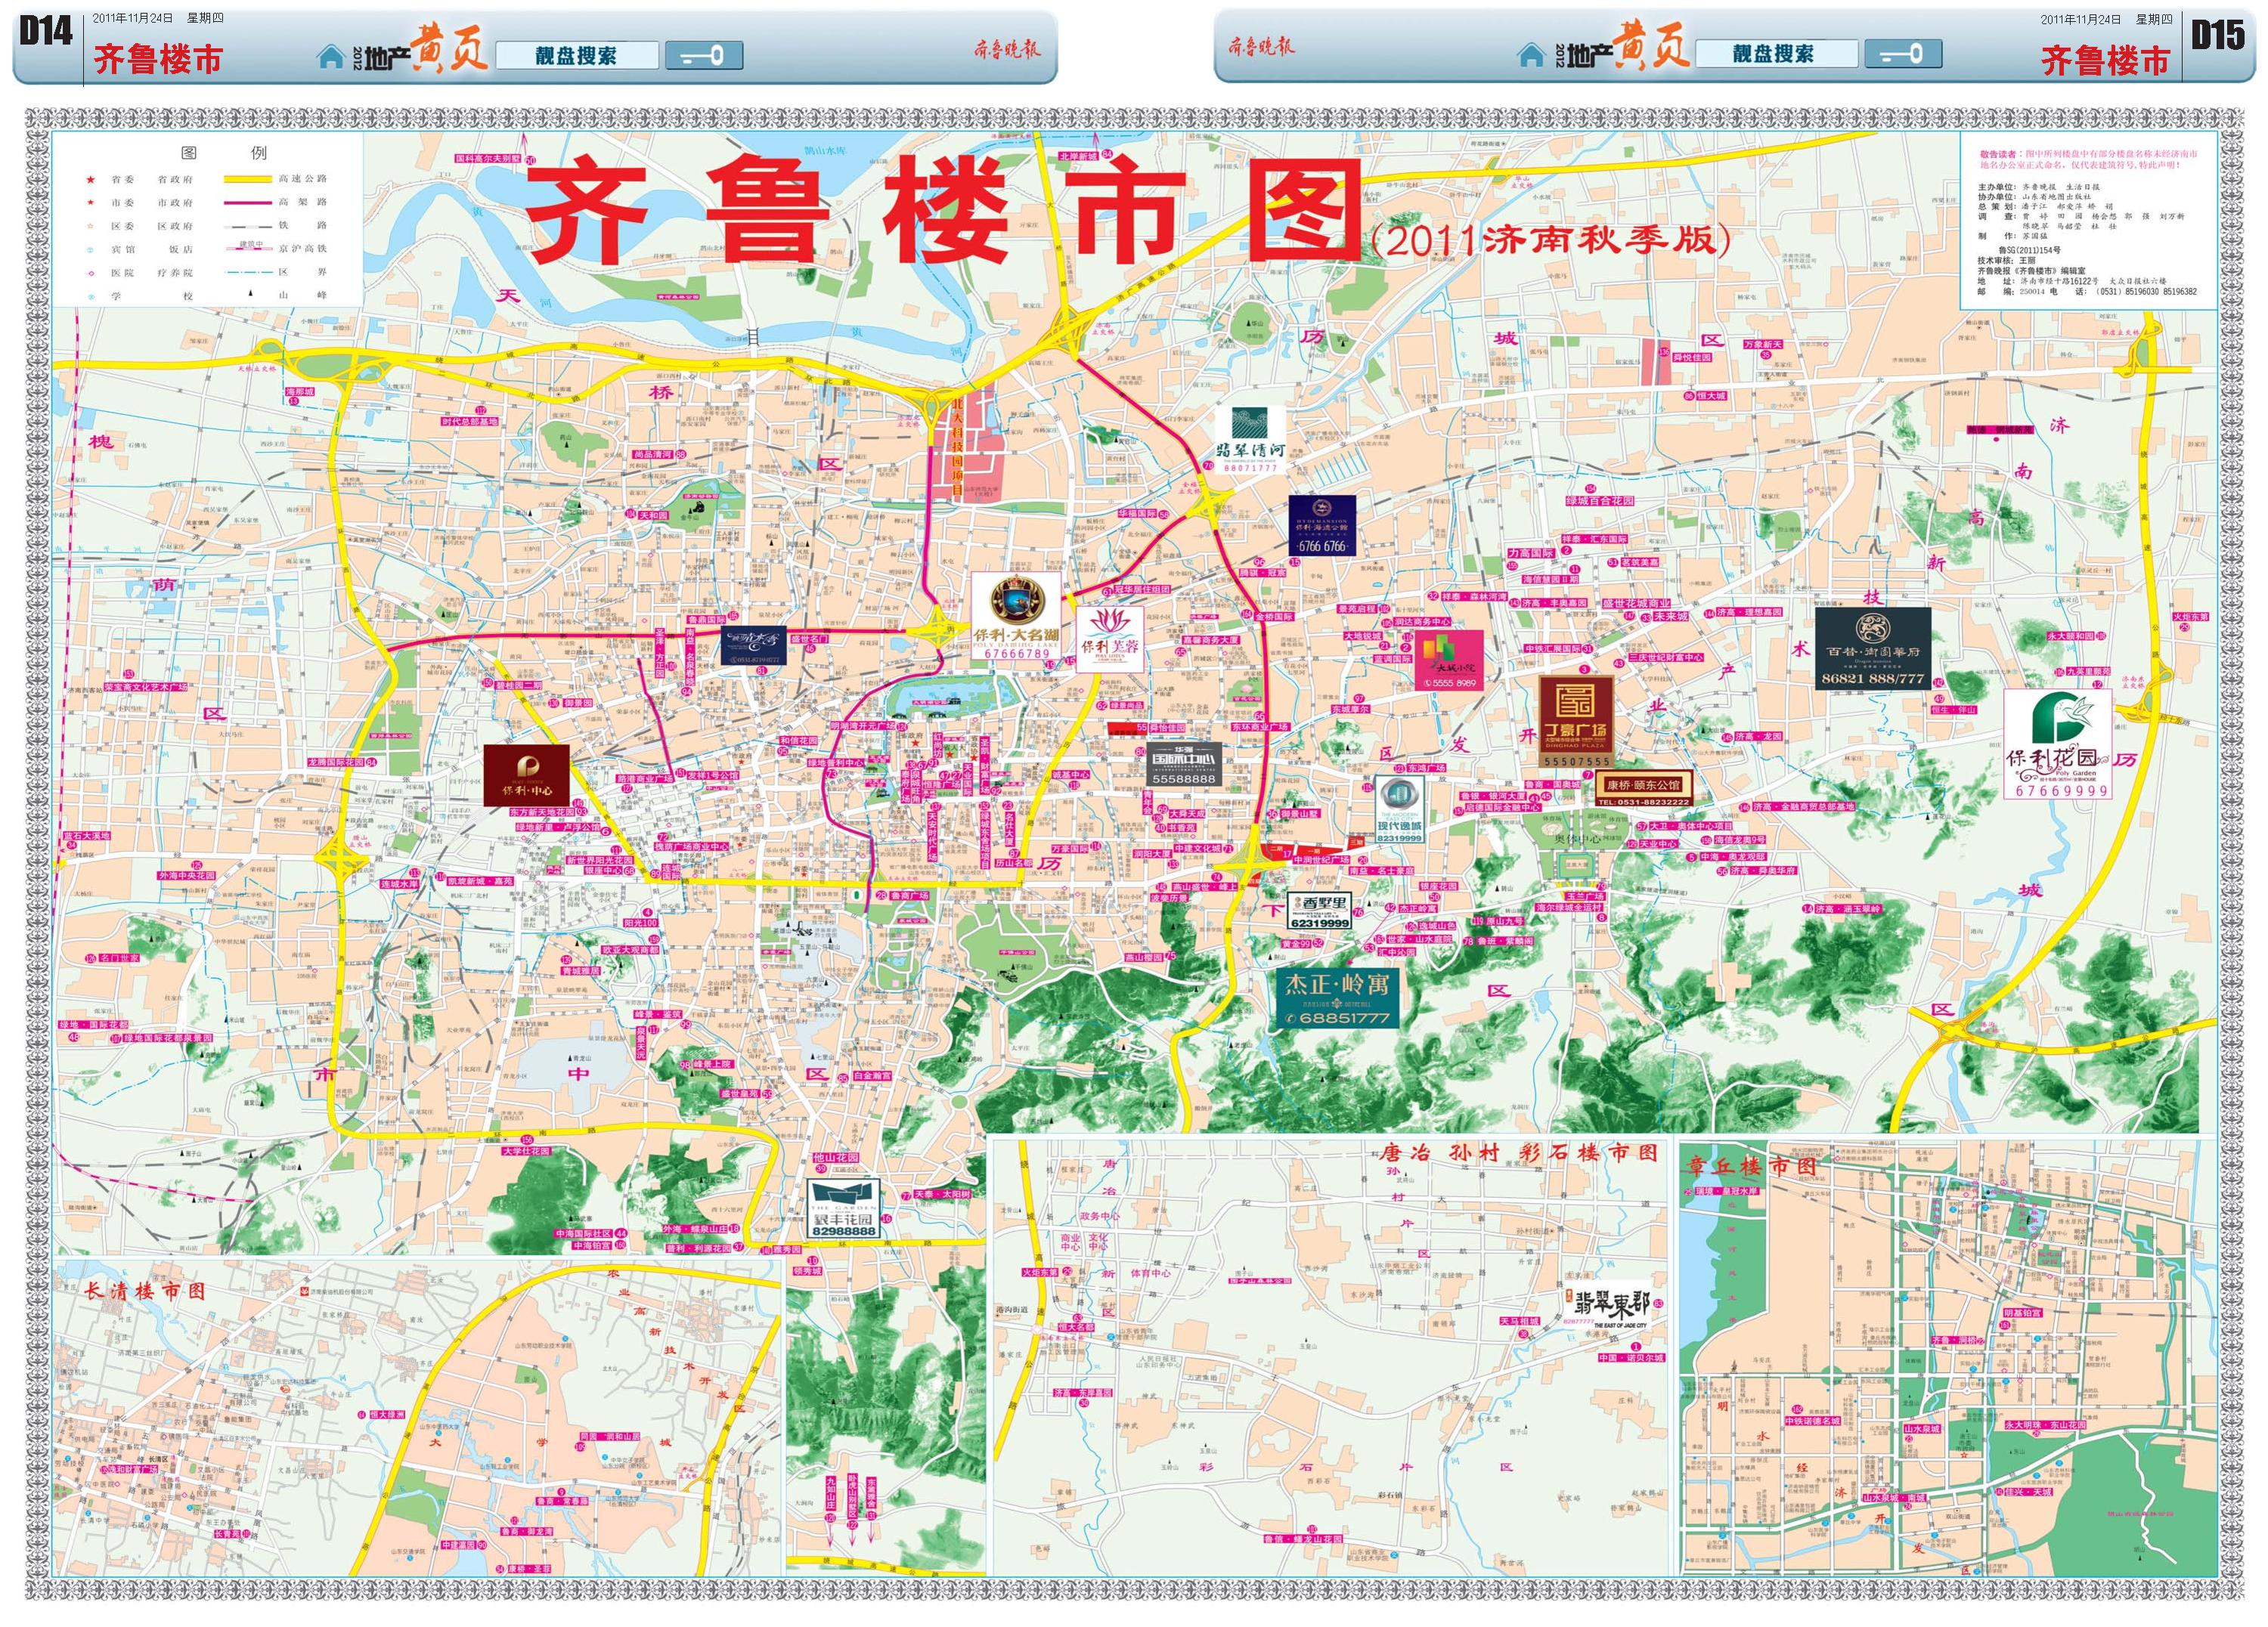Image resolution: width=2268 pixels, height=1627 pixels.
Task: Click the house icon in right header
Action: point(1531,55)
